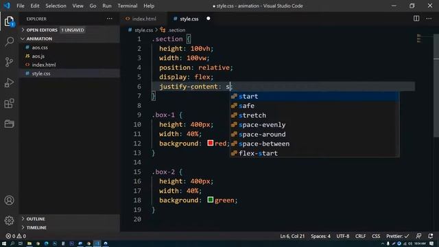Click the .section breadcrumb
Screen dimensions: 439x247
pos(174,30)
